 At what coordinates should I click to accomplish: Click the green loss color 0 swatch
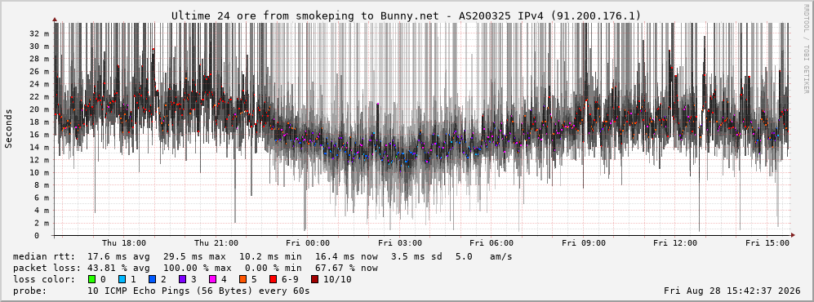(91, 279)
